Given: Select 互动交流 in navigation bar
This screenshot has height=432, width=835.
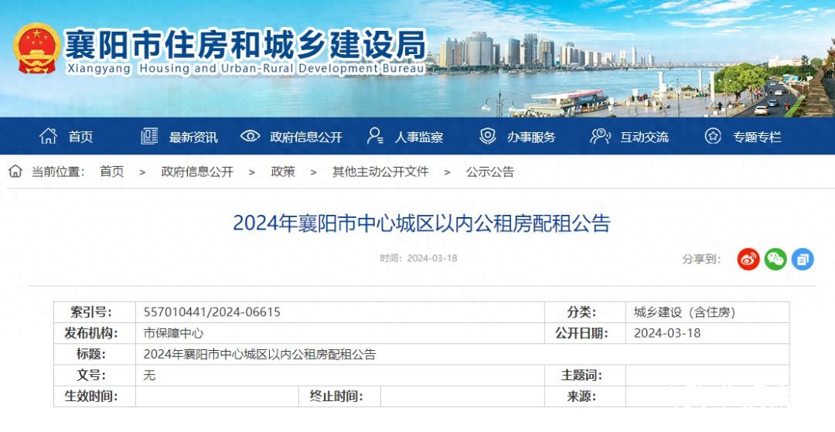Looking at the screenshot, I should click(644, 138).
